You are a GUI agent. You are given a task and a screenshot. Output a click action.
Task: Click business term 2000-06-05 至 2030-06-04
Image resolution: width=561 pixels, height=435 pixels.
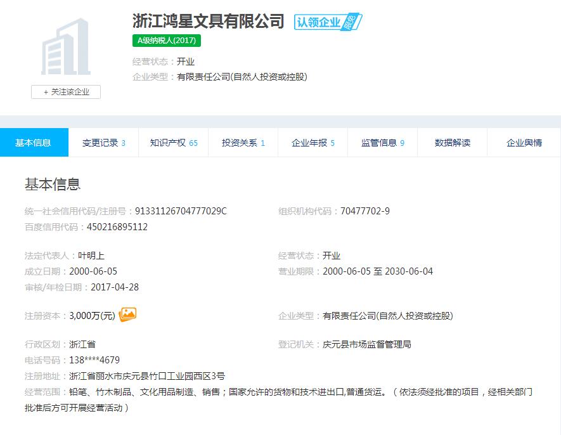378,271
